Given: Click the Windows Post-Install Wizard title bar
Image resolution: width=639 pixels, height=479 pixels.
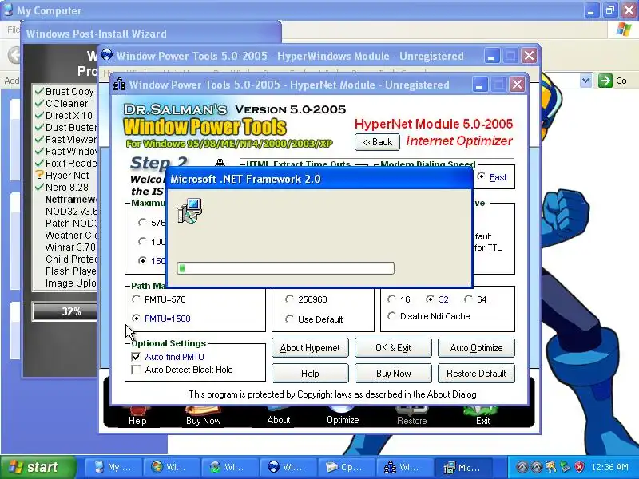Looking at the screenshot, I should [x=151, y=34].
